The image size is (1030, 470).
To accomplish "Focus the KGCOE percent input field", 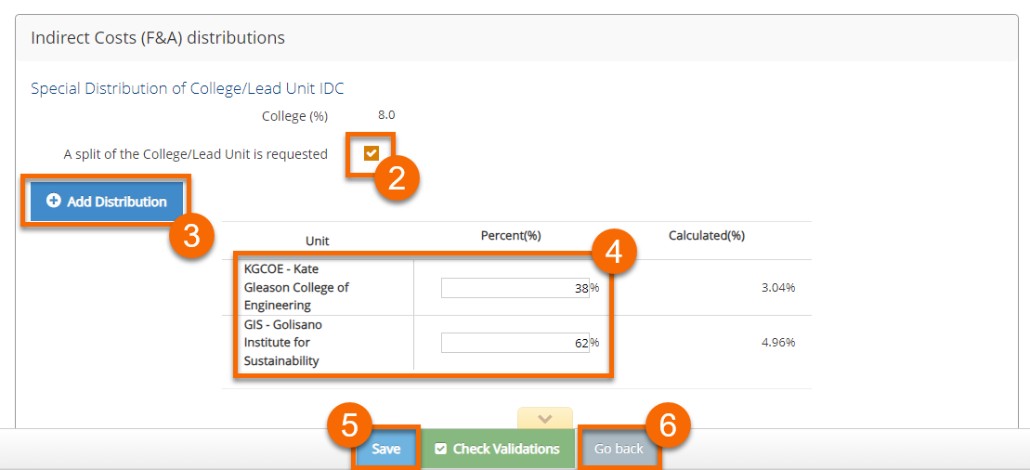I will (514, 289).
